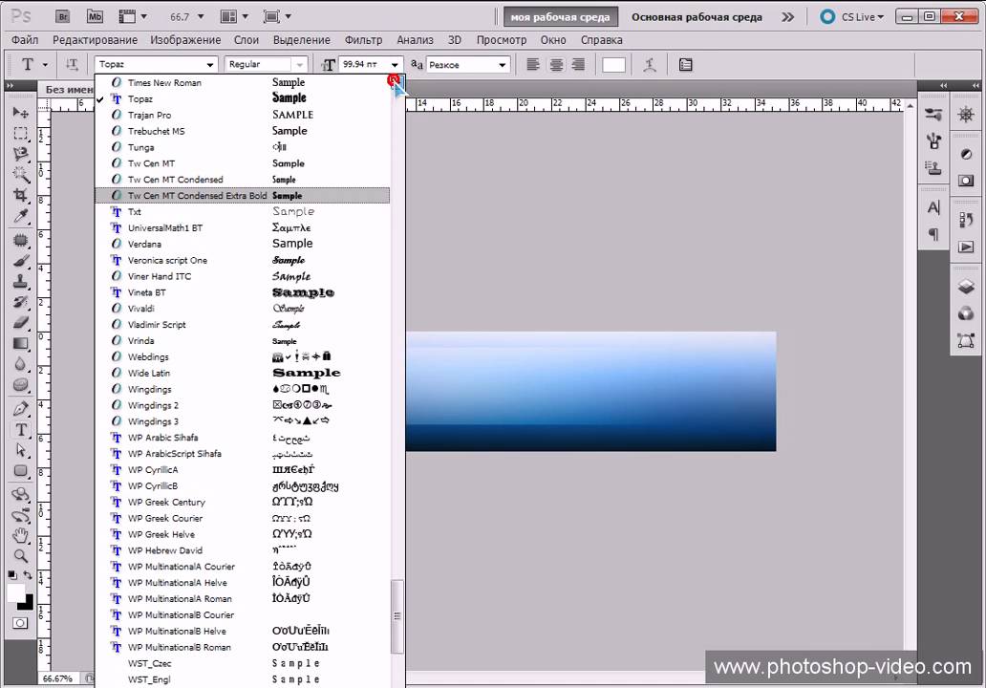
Task: Select the Lasso tool
Action: pyautogui.click(x=21, y=154)
